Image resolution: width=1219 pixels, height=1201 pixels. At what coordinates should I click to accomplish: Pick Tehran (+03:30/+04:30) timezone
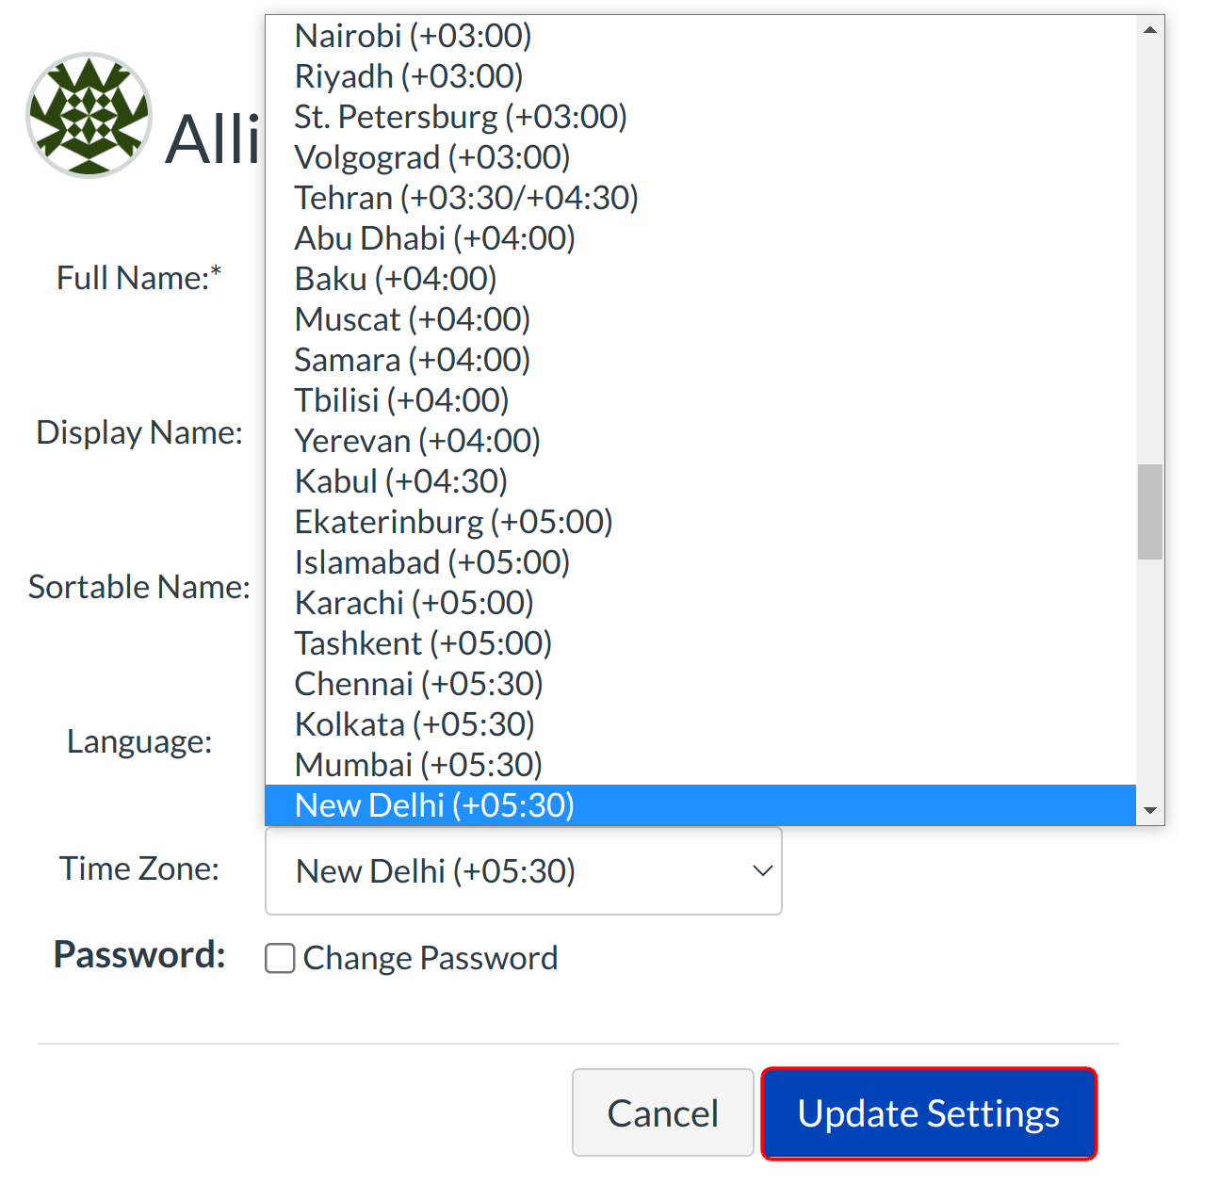coord(466,198)
